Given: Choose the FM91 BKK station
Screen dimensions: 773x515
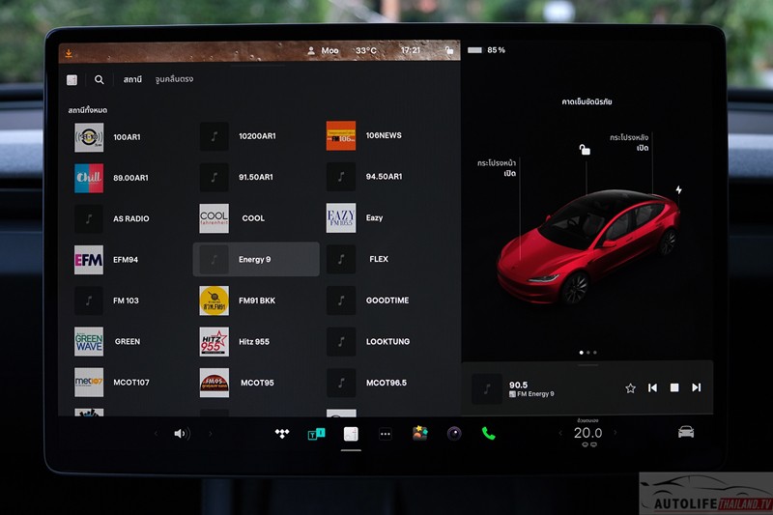Looking at the screenshot, I should point(256,300).
